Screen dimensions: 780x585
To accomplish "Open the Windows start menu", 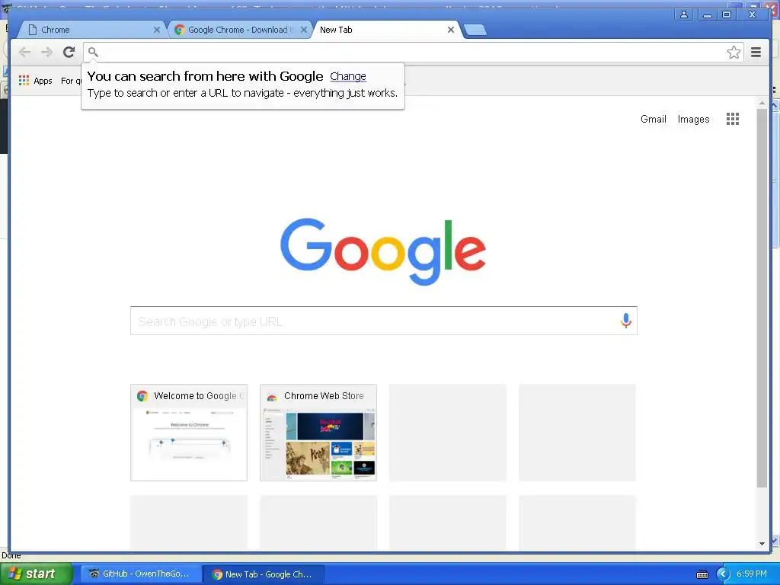I will 36,574.
